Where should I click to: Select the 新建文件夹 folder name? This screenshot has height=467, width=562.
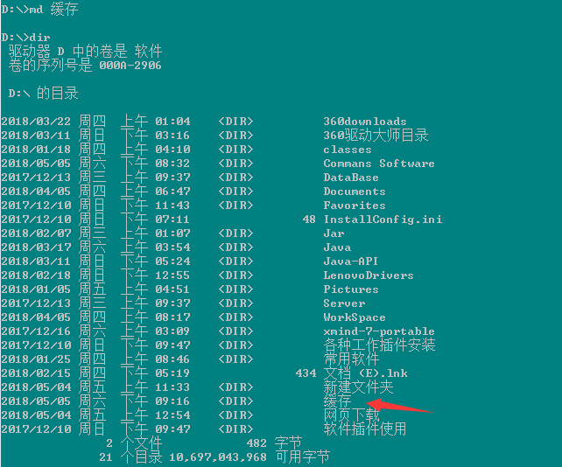tap(358, 387)
